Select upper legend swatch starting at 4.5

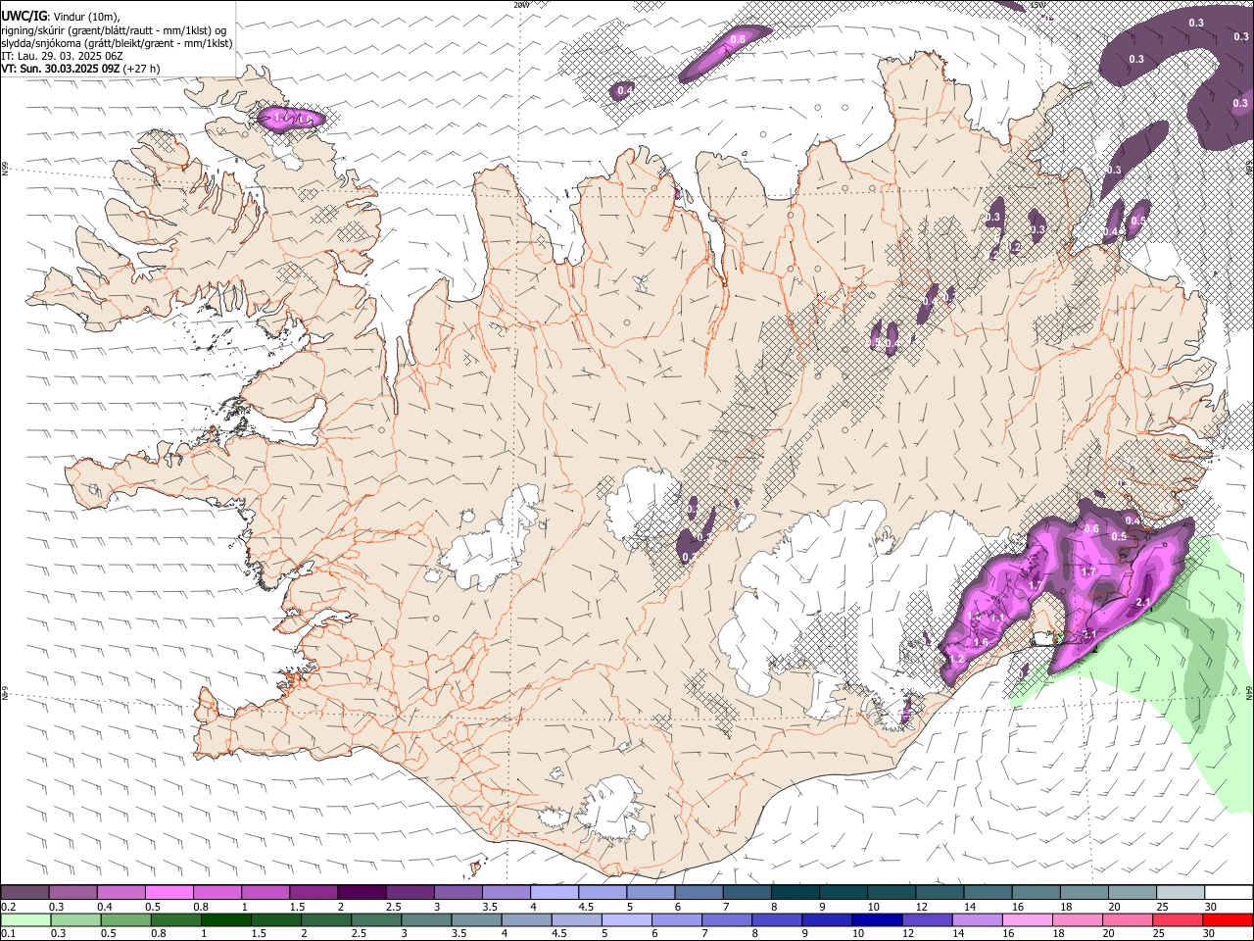602,892
